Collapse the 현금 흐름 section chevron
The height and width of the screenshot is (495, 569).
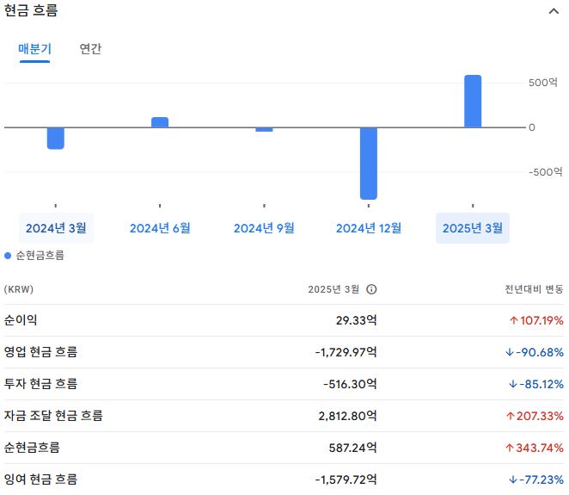point(554,11)
